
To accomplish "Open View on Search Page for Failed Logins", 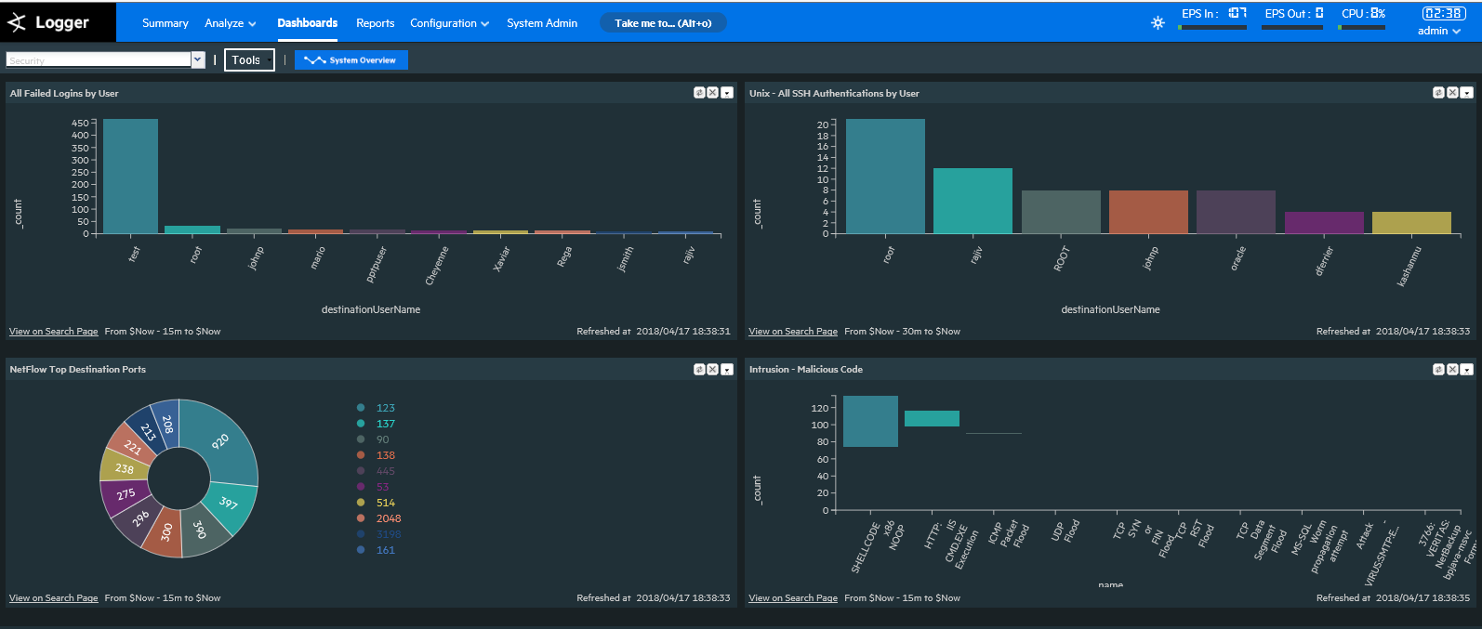I will [53, 332].
